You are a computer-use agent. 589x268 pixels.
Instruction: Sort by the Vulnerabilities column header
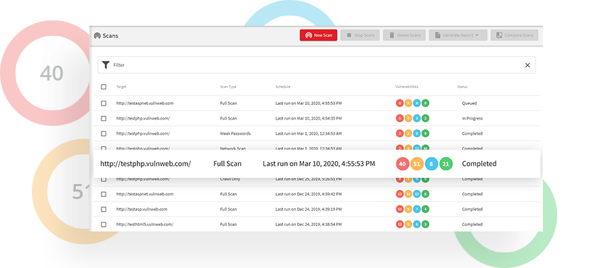click(407, 87)
